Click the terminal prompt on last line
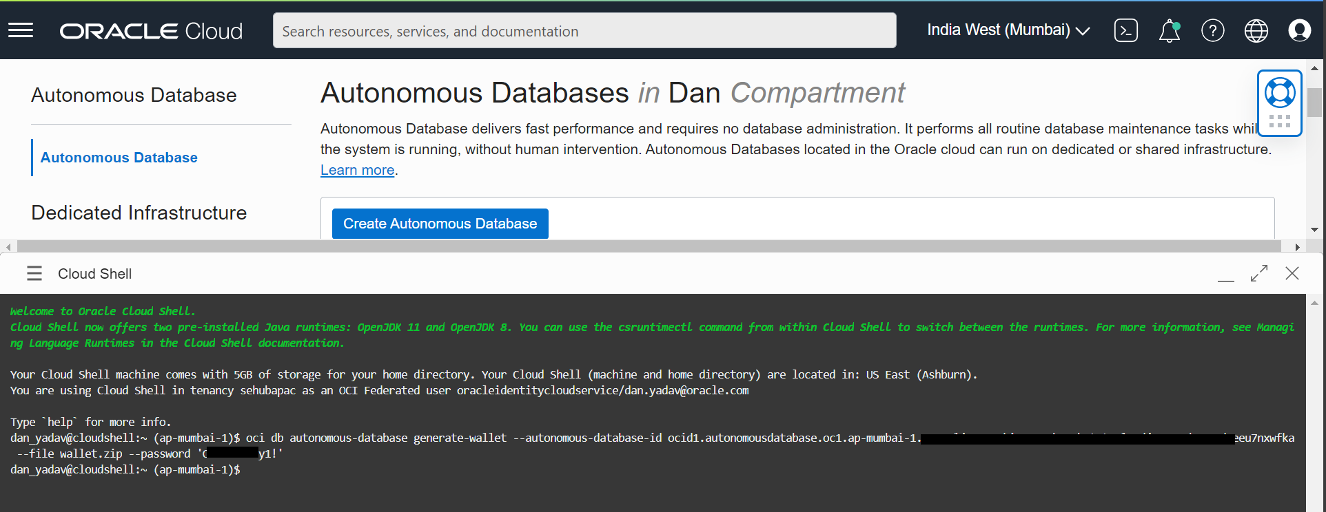Image resolution: width=1326 pixels, height=512 pixels. [x=125, y=469]
